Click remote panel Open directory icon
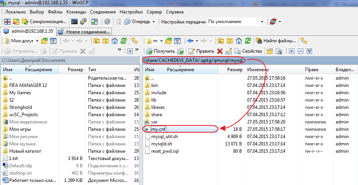Screen dimensions: 358x185 [x=169, y=41]
